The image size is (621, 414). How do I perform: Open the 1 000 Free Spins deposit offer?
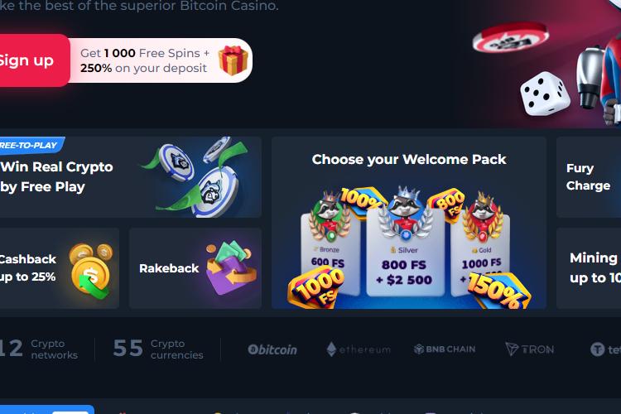[161, 60]
